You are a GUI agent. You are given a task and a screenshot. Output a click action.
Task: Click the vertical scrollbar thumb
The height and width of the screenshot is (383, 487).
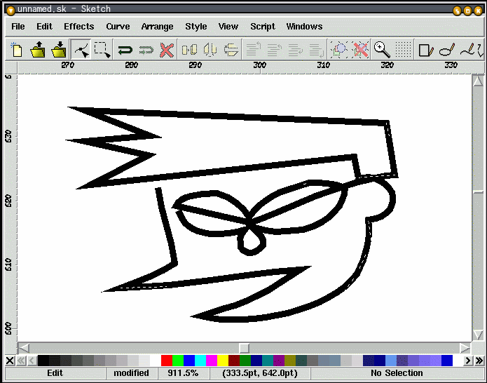coord(478,191)
